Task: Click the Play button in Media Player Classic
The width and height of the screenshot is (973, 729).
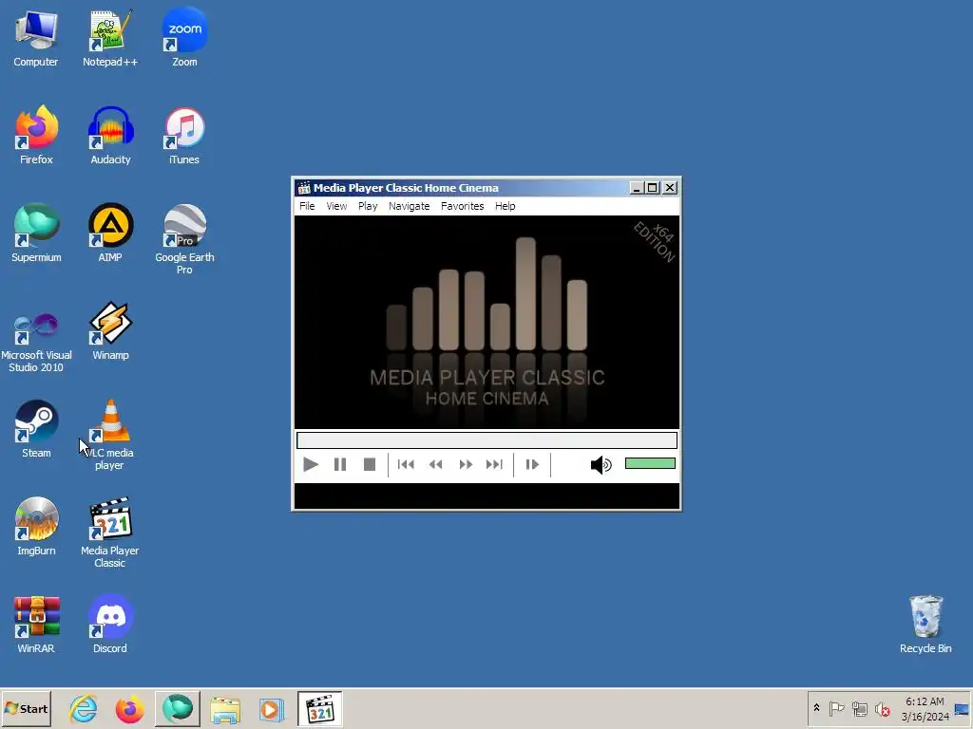Action: click(x=311, y=464)
